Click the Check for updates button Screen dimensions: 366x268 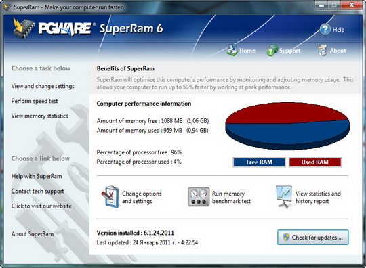click(x=313, y=238)
